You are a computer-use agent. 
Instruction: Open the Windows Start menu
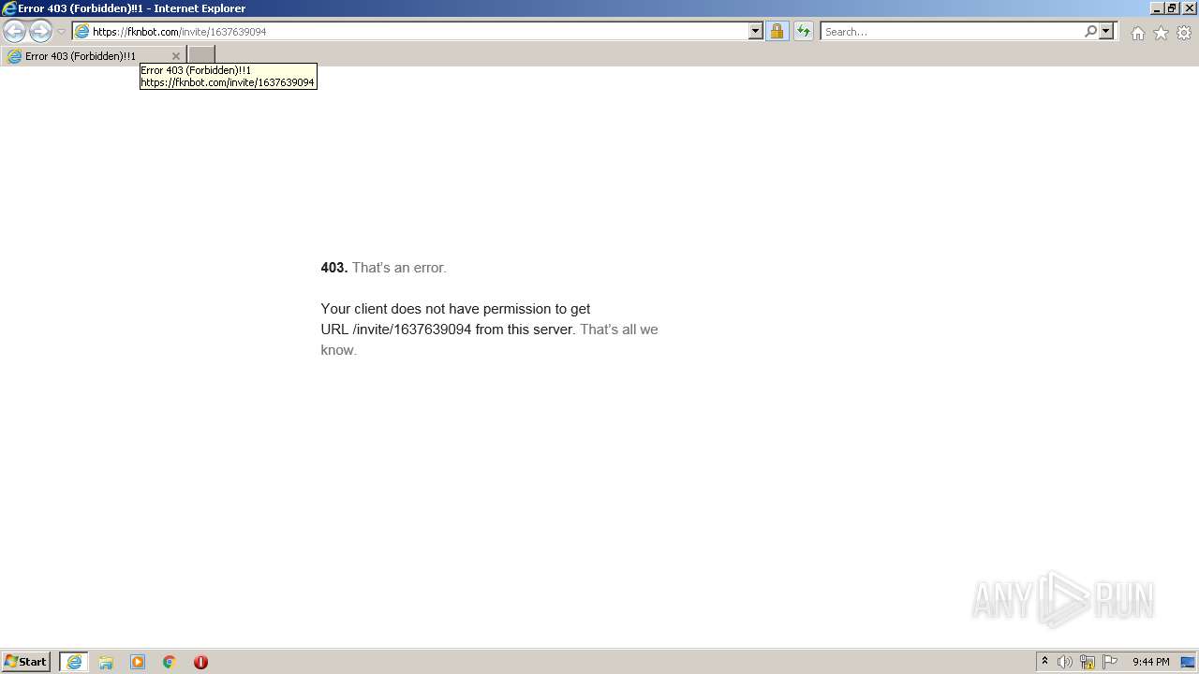pos(26,661)
